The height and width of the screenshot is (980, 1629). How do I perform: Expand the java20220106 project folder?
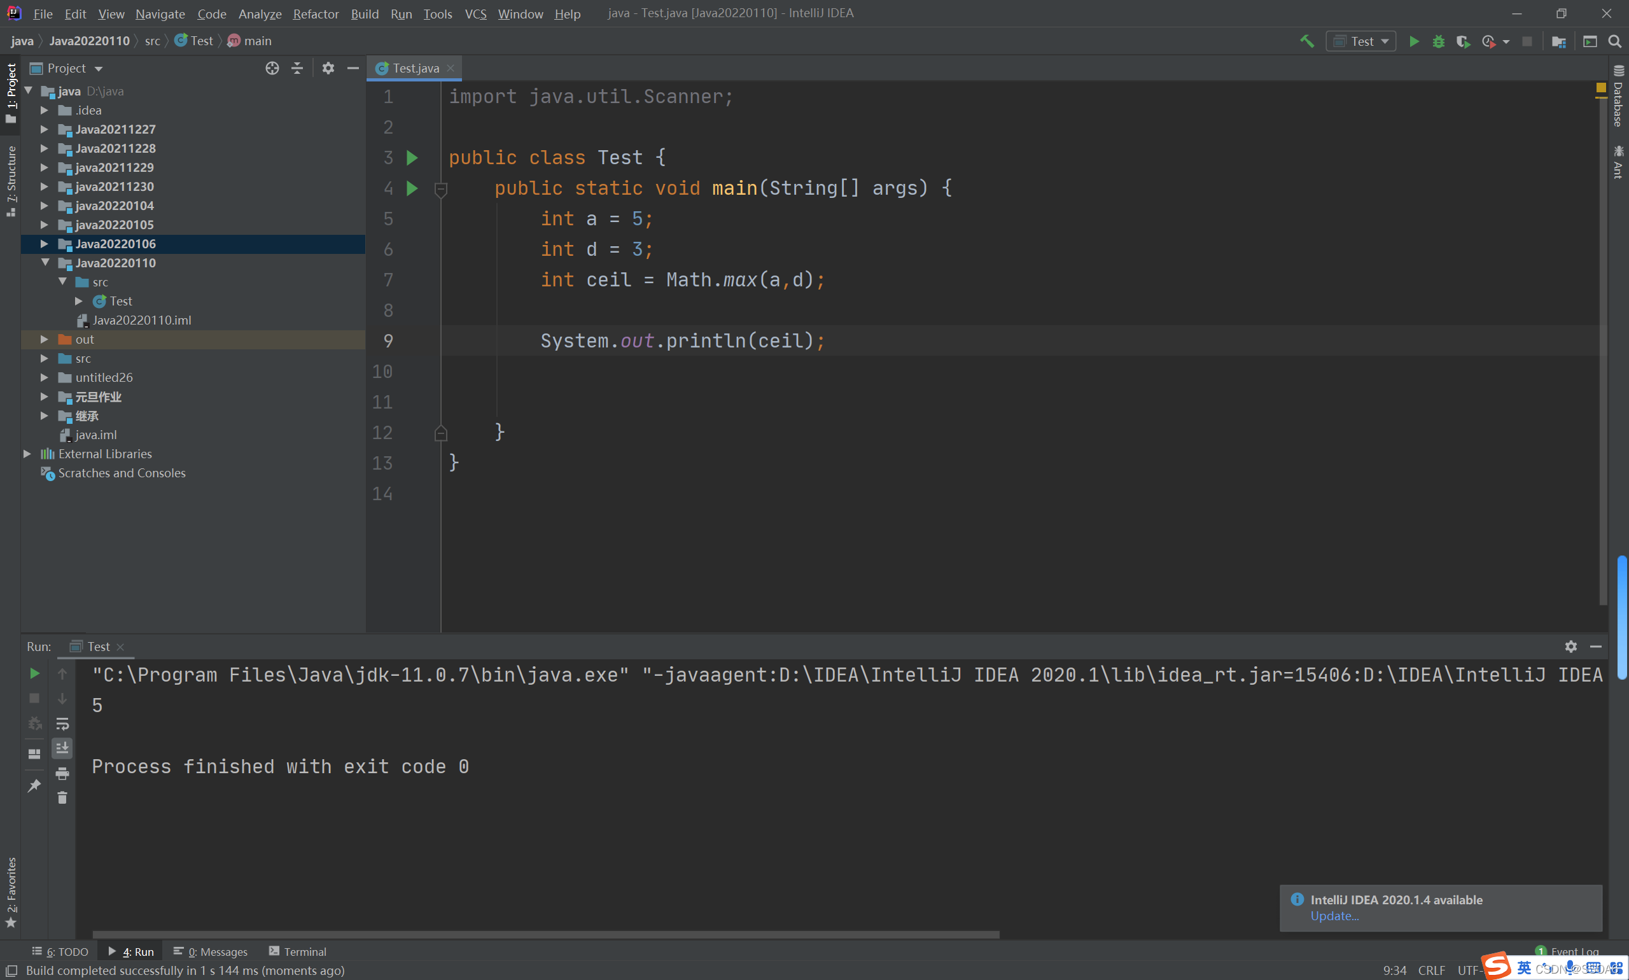tap(42, 243)
